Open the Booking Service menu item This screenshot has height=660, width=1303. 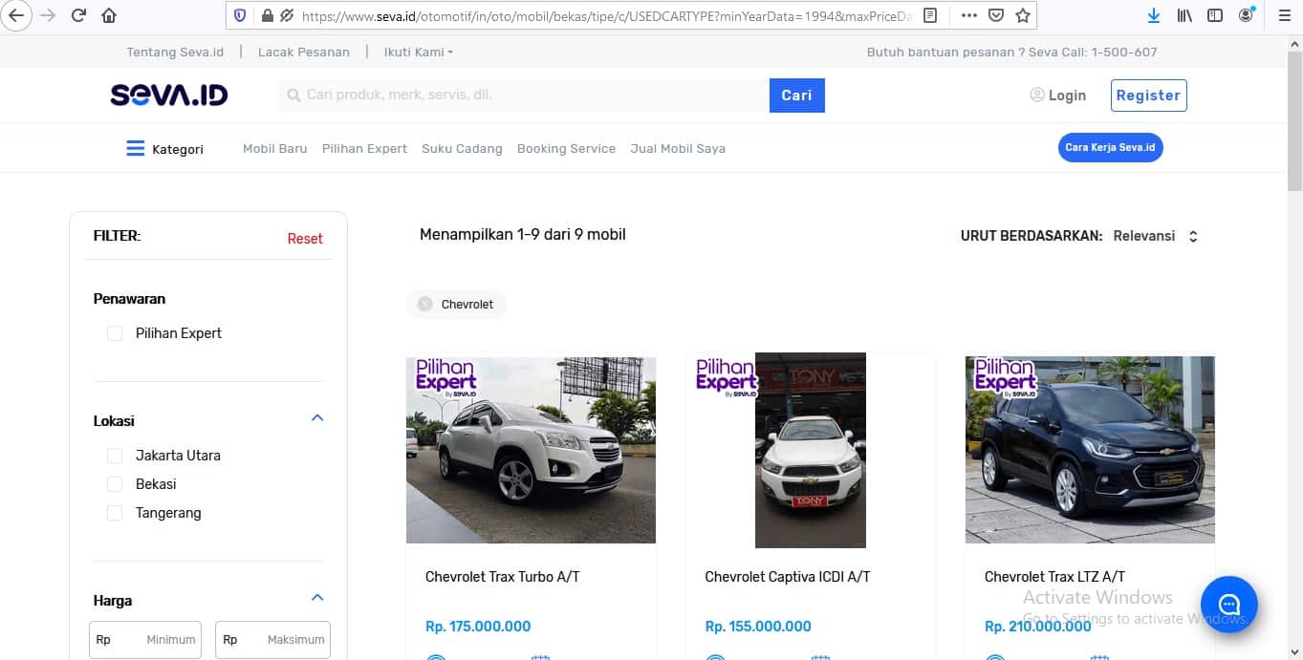click(x=566, y=149)
